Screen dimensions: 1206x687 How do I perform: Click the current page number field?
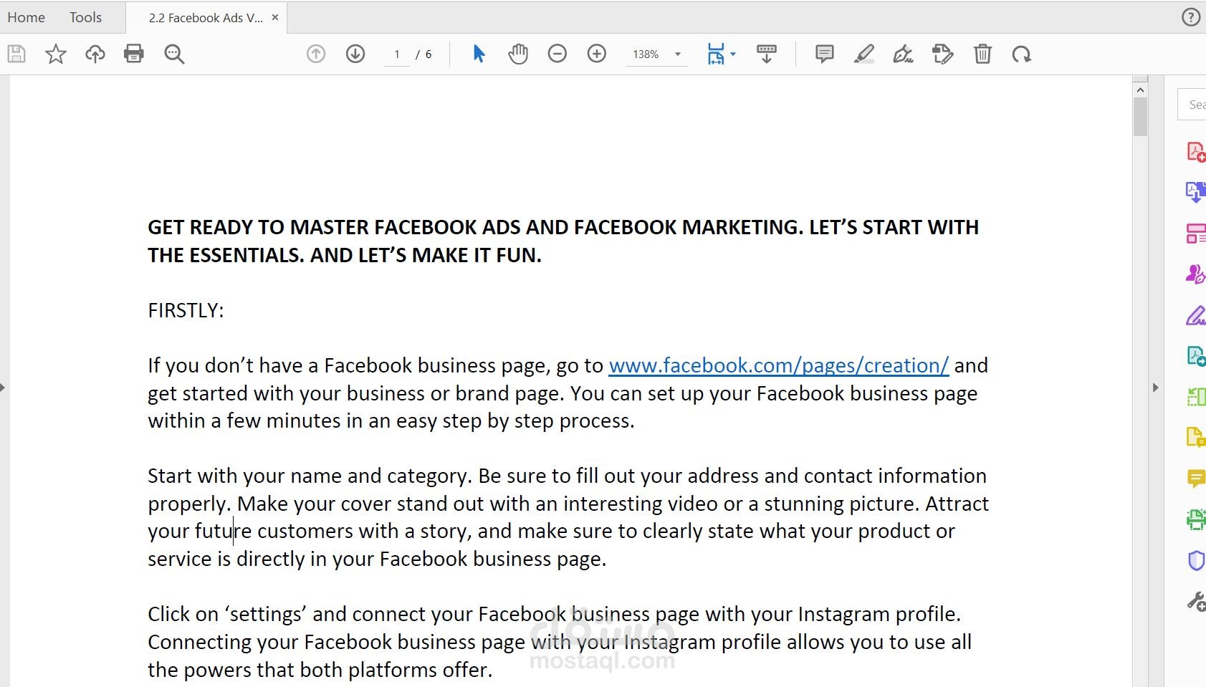tap(397, 54)
